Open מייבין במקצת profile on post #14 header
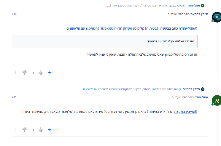Image resolution: width=221 pixels, height=146 pixels. coord(199,14)
